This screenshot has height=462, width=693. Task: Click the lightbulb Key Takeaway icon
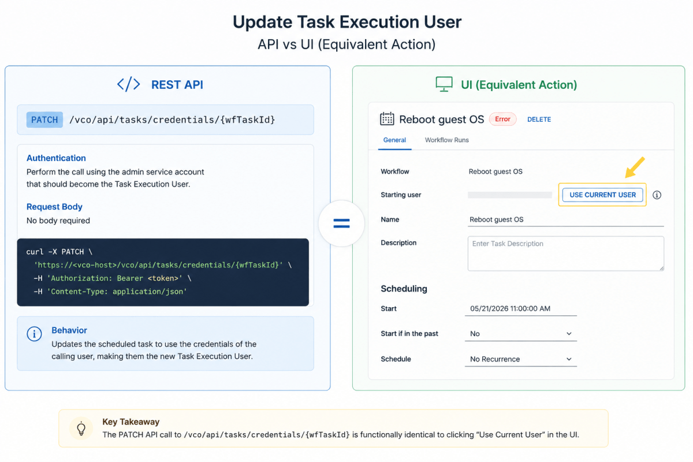point(81,429)
